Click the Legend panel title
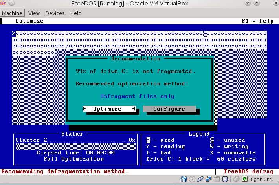Screen dimensions: 279x185 [199, 134]
